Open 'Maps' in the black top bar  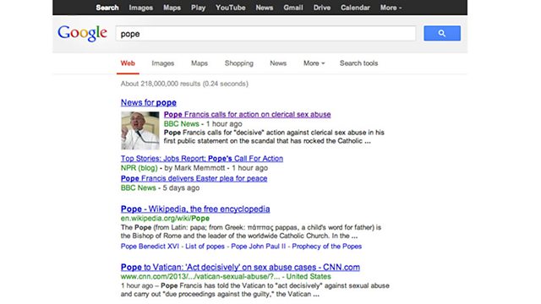point(172,8)
